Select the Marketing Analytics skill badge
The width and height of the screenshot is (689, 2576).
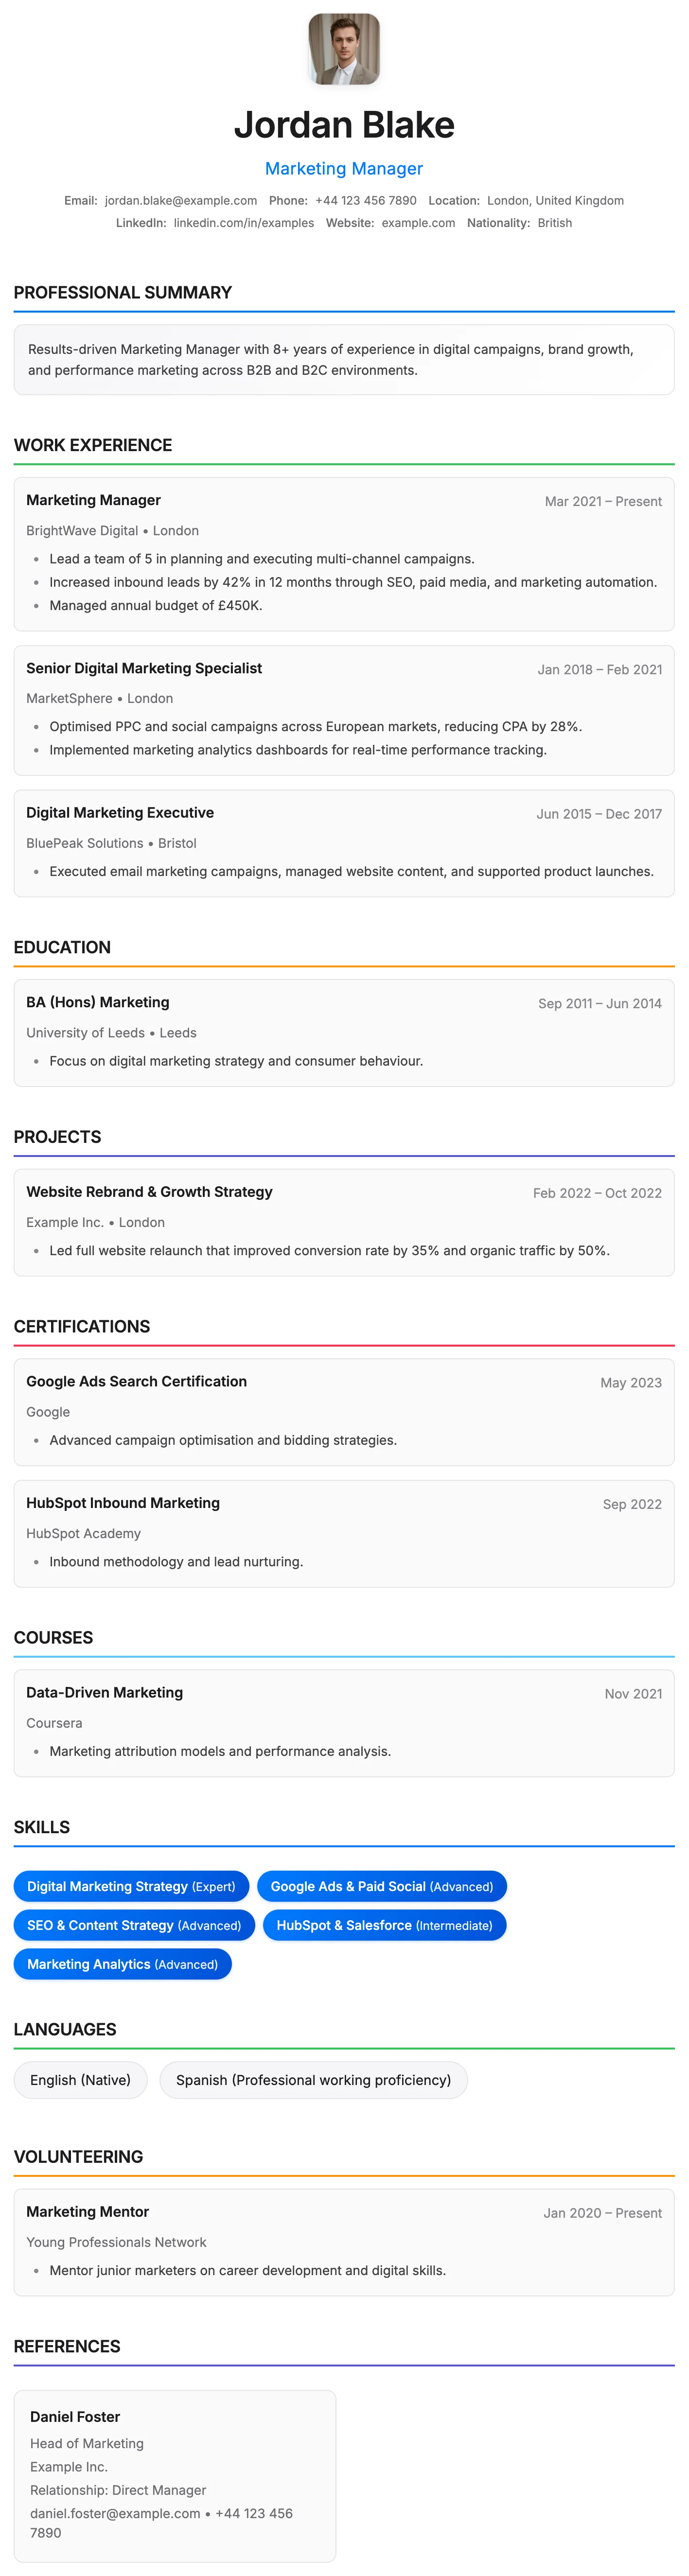122,1965
